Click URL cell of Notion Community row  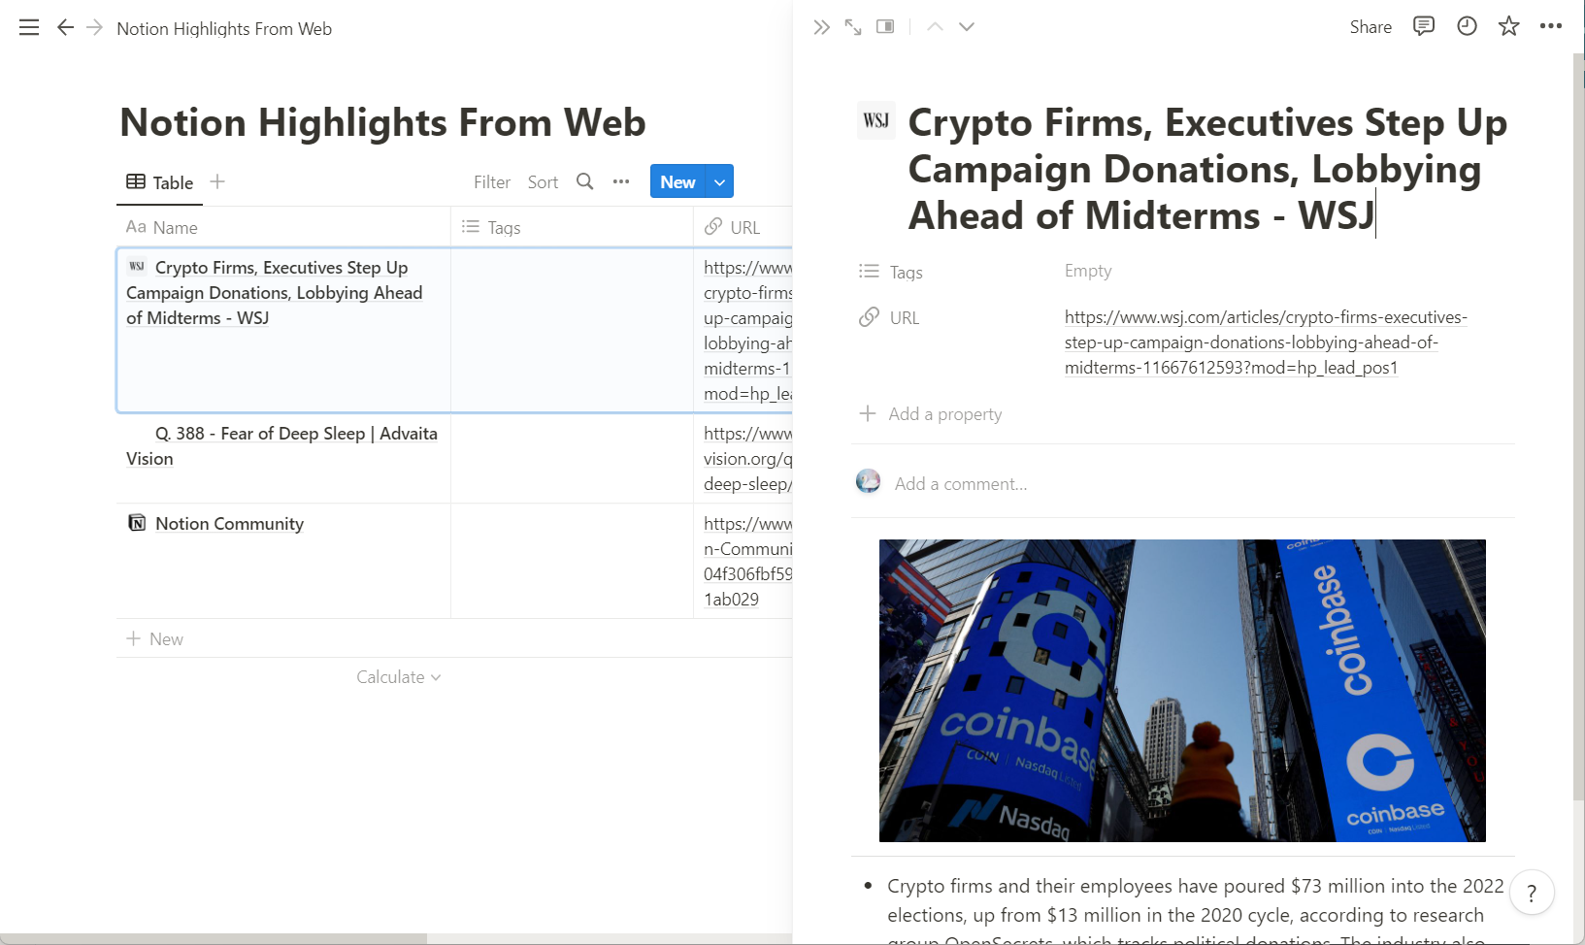coord(743,561)
